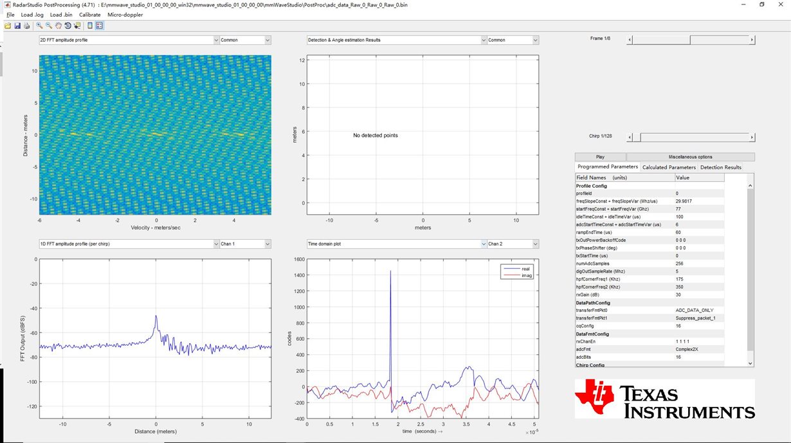Open the File menu
791x443 pixels.
tap(10, 14)
